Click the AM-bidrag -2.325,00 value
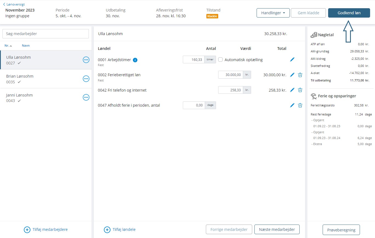This screenshot has height=238, width=375. click(360, 59)
